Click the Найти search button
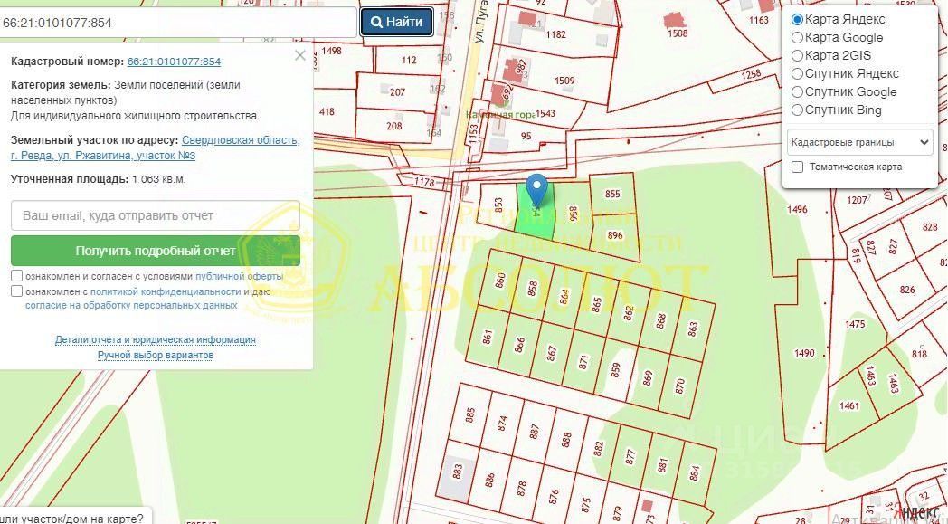This screenshot has width=948, height=524. pos(396,23)
